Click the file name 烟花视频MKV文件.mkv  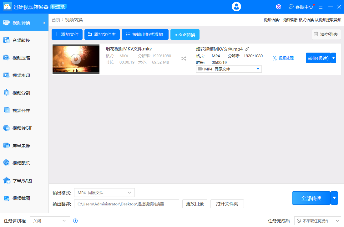click(129, 49)
